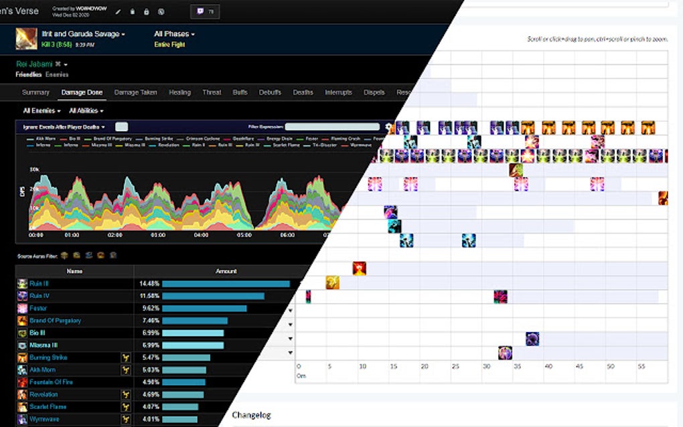Click inside the Filter Expression input field
This screenshot has height=427, width=683.
331,126
